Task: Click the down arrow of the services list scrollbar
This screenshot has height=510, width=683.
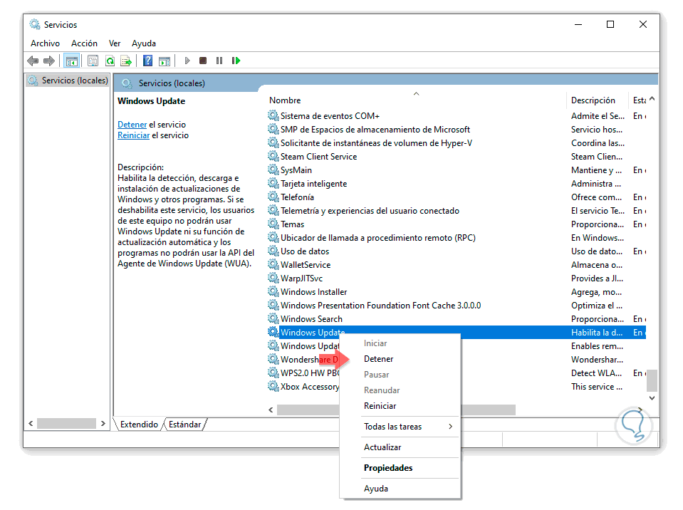Action: [x=652, y=398]
